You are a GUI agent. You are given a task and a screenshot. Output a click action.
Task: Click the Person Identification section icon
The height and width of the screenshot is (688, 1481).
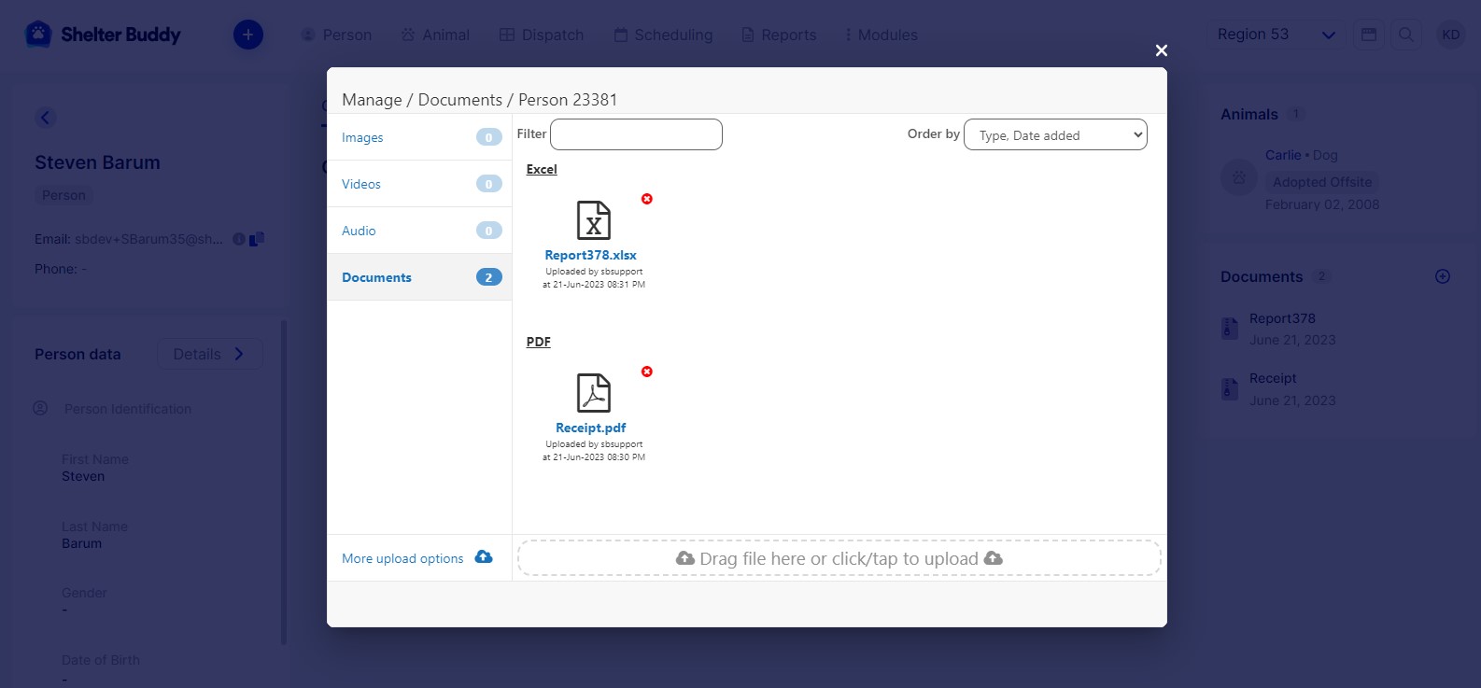pyautogui.click(x=40, y=408)
